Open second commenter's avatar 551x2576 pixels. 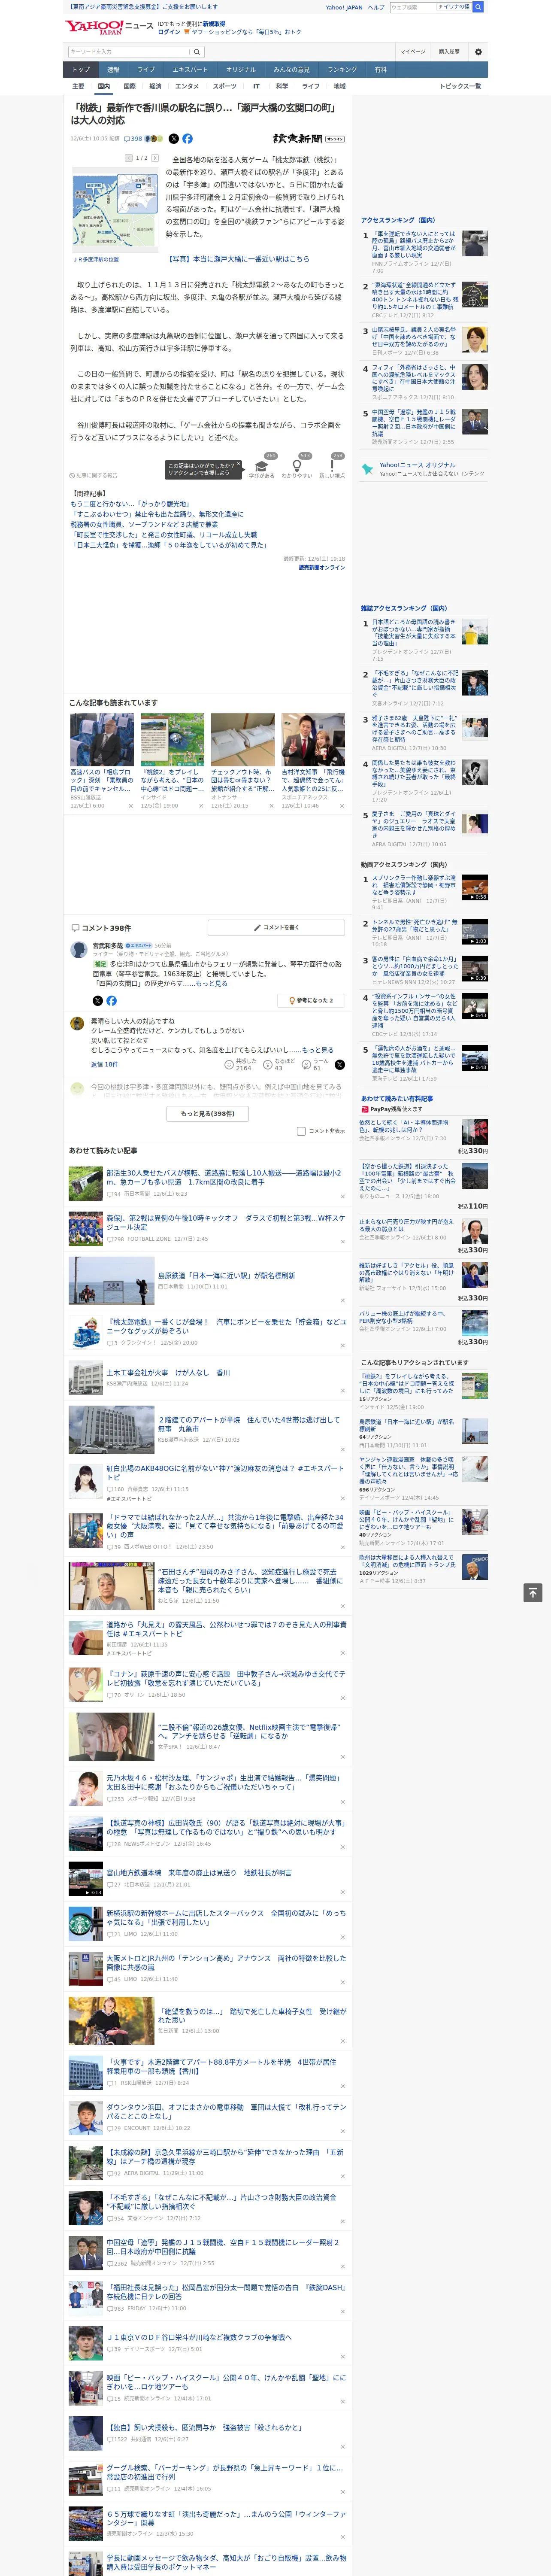(77, 1023)
